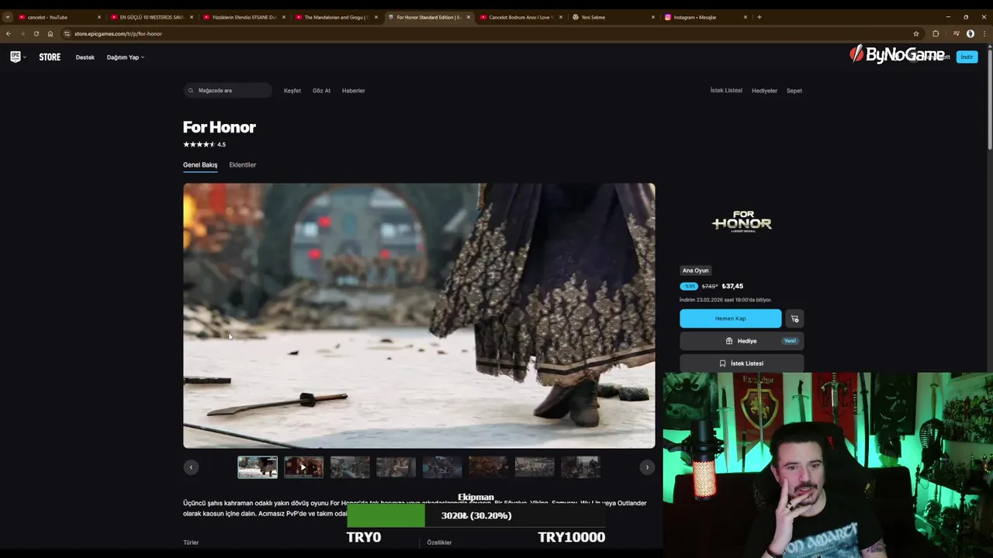
Task: Add For Honor to cart icon button
Action: [794, 319]
